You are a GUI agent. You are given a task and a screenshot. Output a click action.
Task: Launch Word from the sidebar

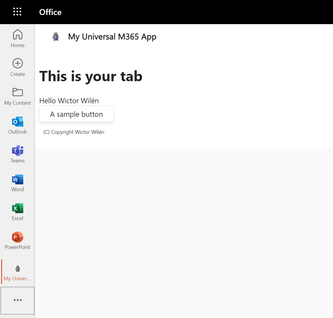17,183
